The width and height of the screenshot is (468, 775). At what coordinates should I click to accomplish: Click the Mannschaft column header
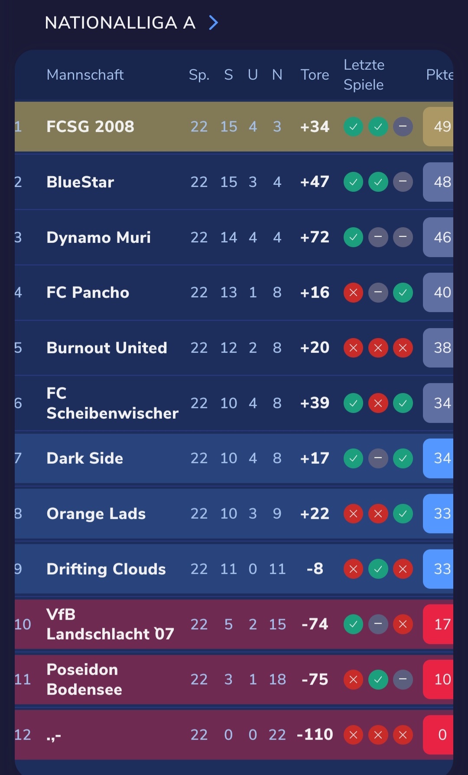point(85,75)
